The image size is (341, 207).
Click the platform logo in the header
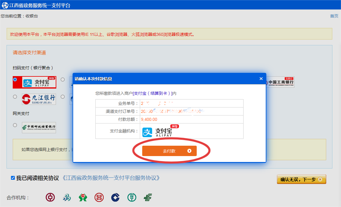[x=5, y=5]
